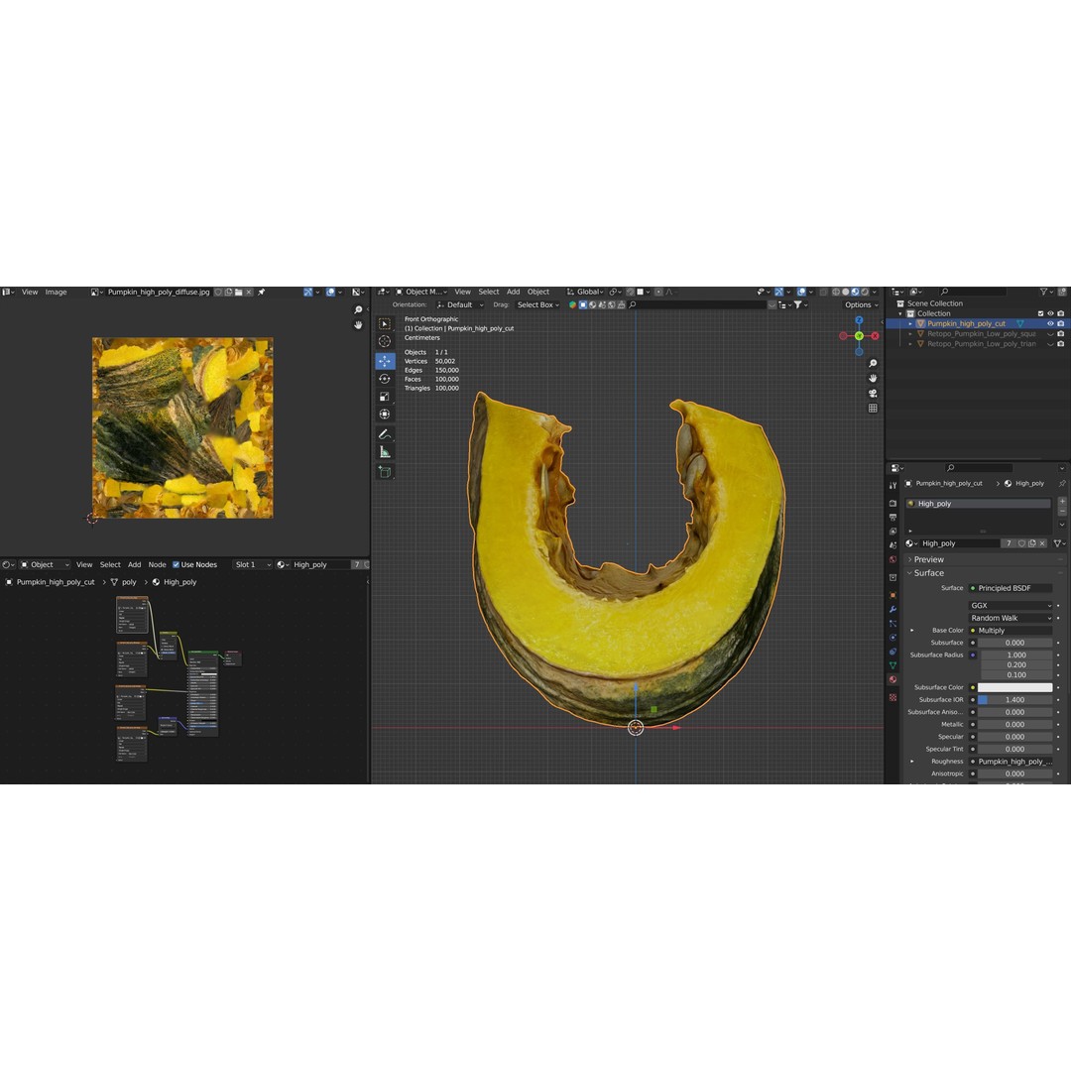This screenshot has height=1071, width=1071.
Task: Switch to Wireframe shading mode
Action: tap(836, 292)
